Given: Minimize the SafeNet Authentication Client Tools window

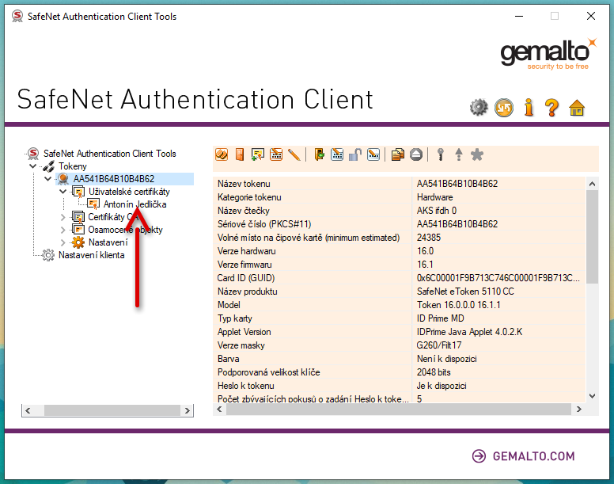Looking at the screenshot, I should [x=519, y=16].
